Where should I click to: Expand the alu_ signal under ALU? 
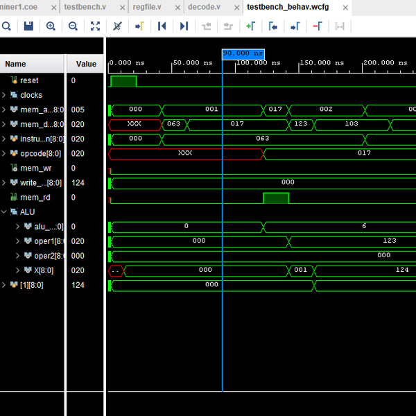[17, 226]
